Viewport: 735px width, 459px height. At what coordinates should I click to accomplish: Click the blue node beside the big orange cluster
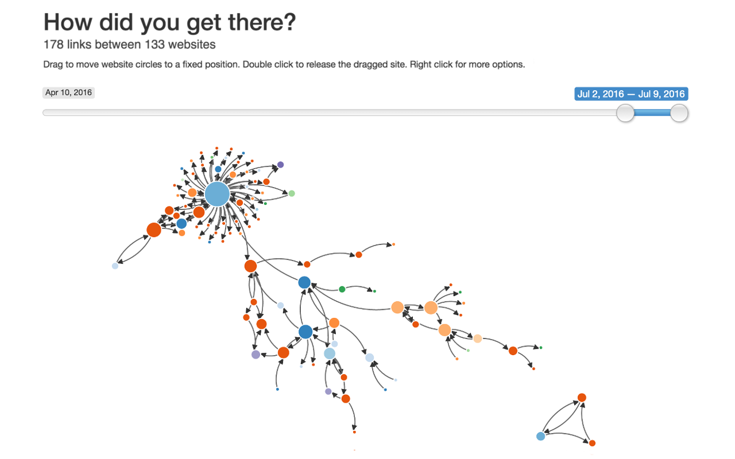181,224
